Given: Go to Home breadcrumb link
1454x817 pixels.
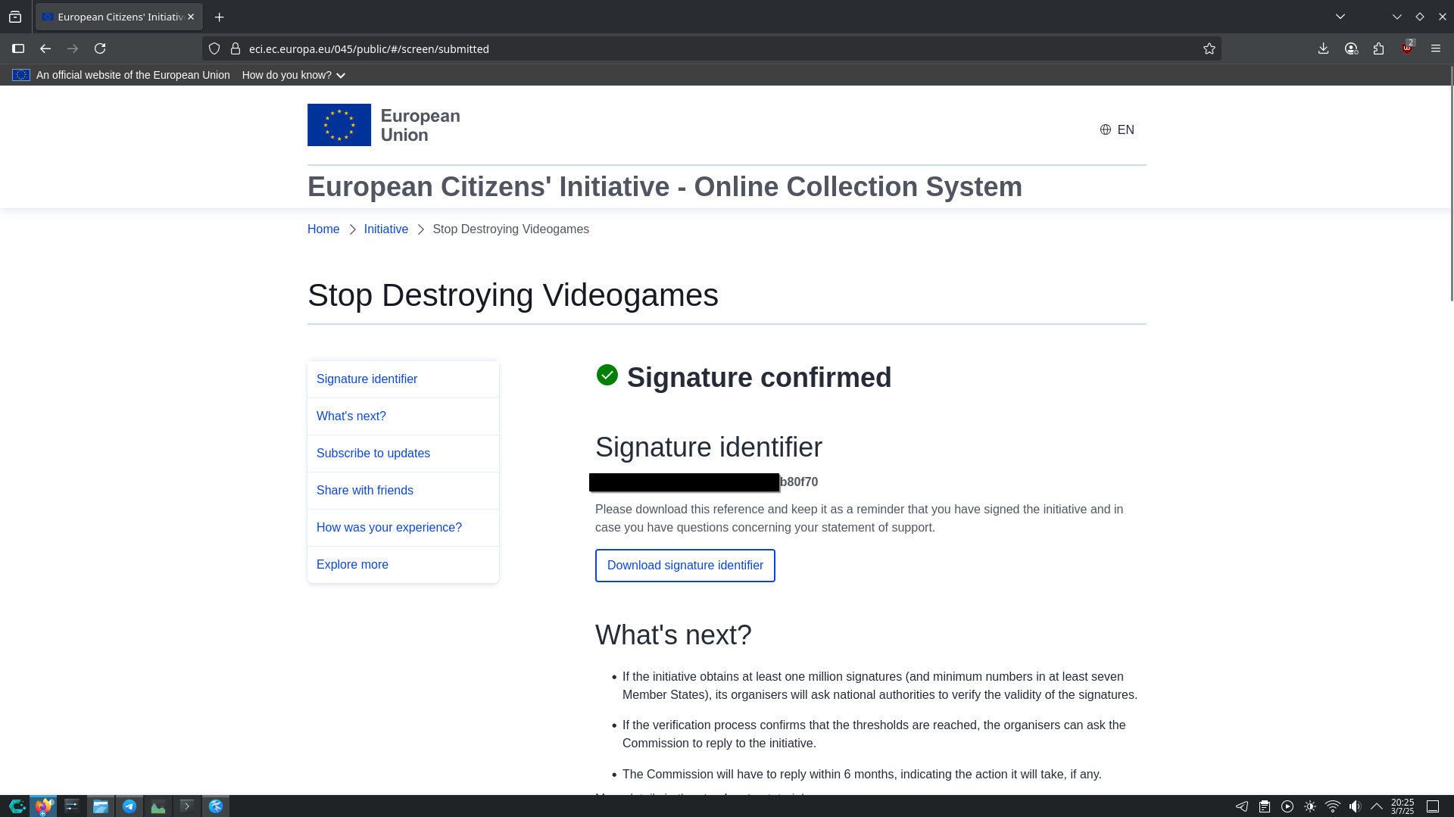Looking at the screenshot, I should (x=323, y=229).
